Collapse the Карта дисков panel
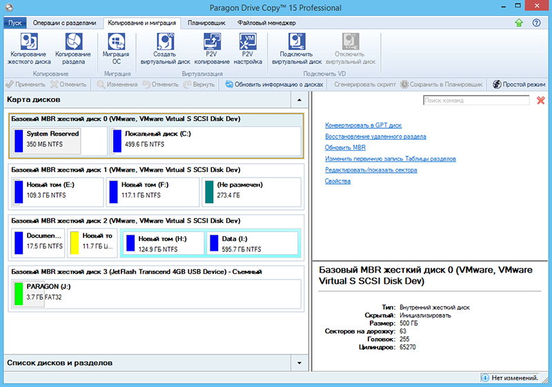The height and width of the screenshot is (387, 552). tap(299, 101)
